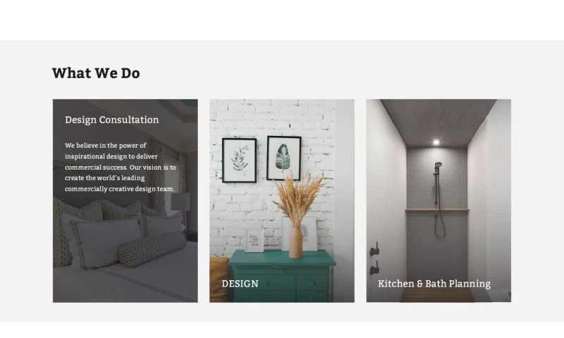This screenshot has width=564, height=338.
Task: Click the wooden shelf in the shower
Action: pyautogui.click(x=437, y=210)
